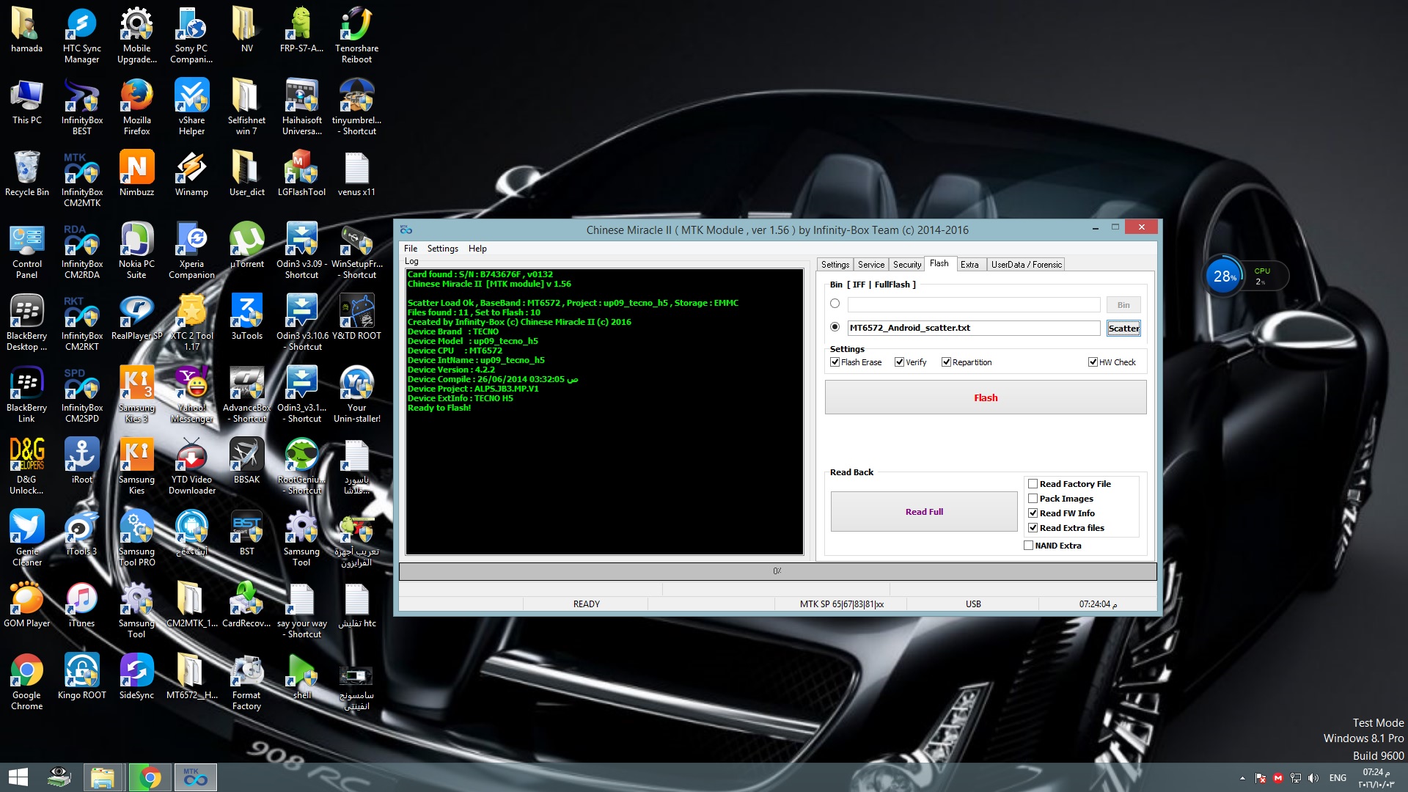Viewport: 1408px width, 792px height.
Task: Click the 28% memory gauge widget
Action: [x=1225, y=276]
